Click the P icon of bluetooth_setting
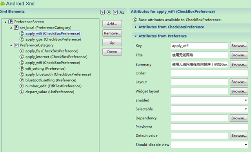The height and width of the screenshot is (152, 251). (22, 80)
